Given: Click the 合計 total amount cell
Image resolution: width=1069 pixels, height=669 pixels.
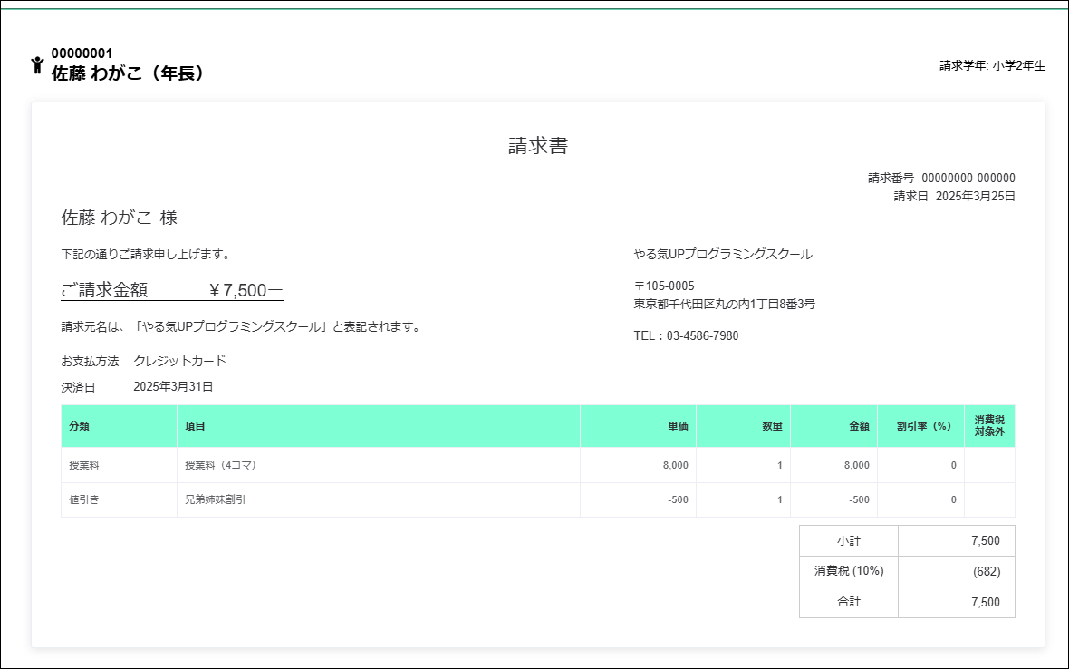Looking at the screenshot, I should click(x=956, y=603).
